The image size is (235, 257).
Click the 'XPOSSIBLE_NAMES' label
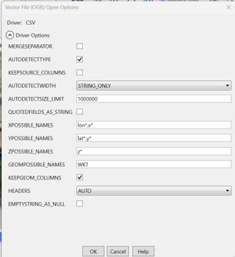point(31,125)
